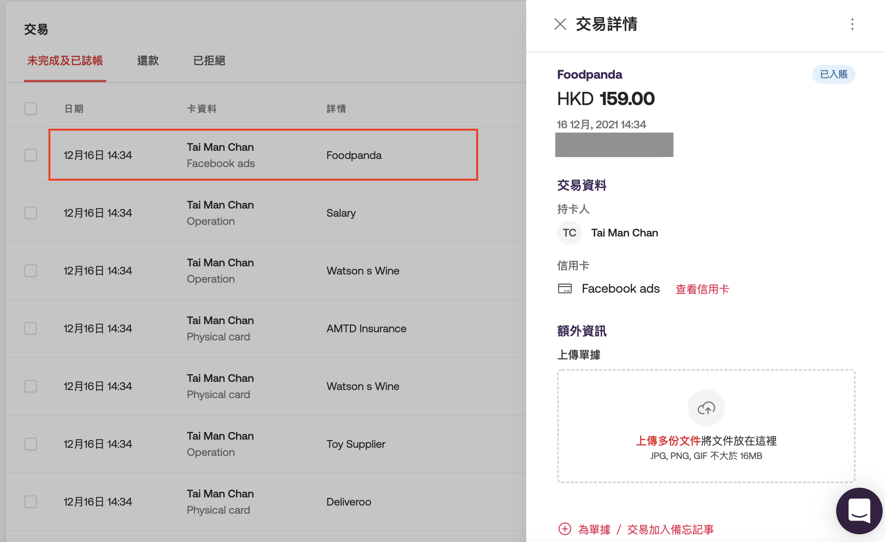Click the cloud upload icon

706,408
